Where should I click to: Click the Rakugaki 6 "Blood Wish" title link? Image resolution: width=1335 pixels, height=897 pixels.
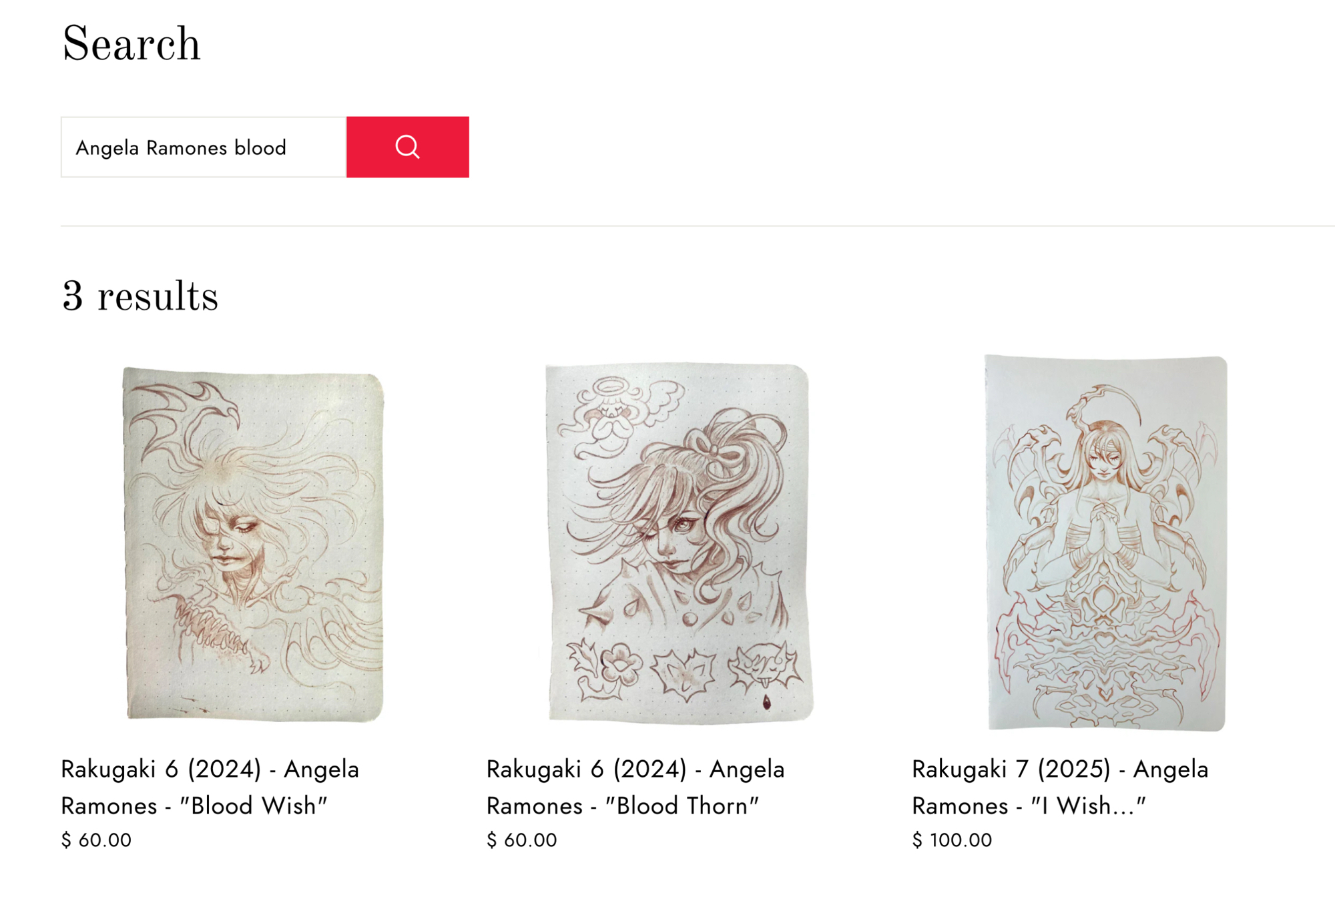(x=210, y=787)
